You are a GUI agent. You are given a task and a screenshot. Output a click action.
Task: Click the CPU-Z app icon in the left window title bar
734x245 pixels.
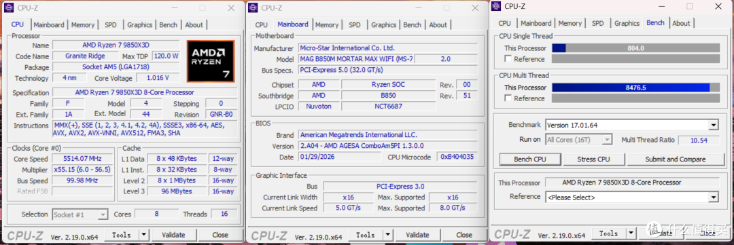(x=8, y=7)
